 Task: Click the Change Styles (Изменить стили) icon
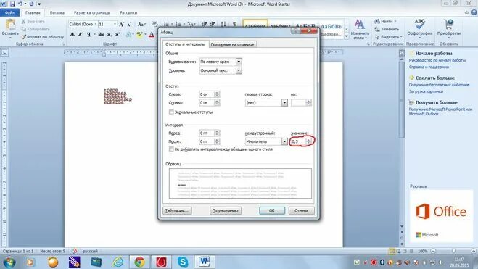click(x=360, y=25)
